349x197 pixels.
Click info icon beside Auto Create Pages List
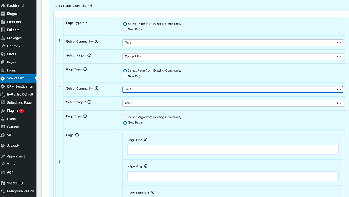pyautogui.click(x=90, y=5)
